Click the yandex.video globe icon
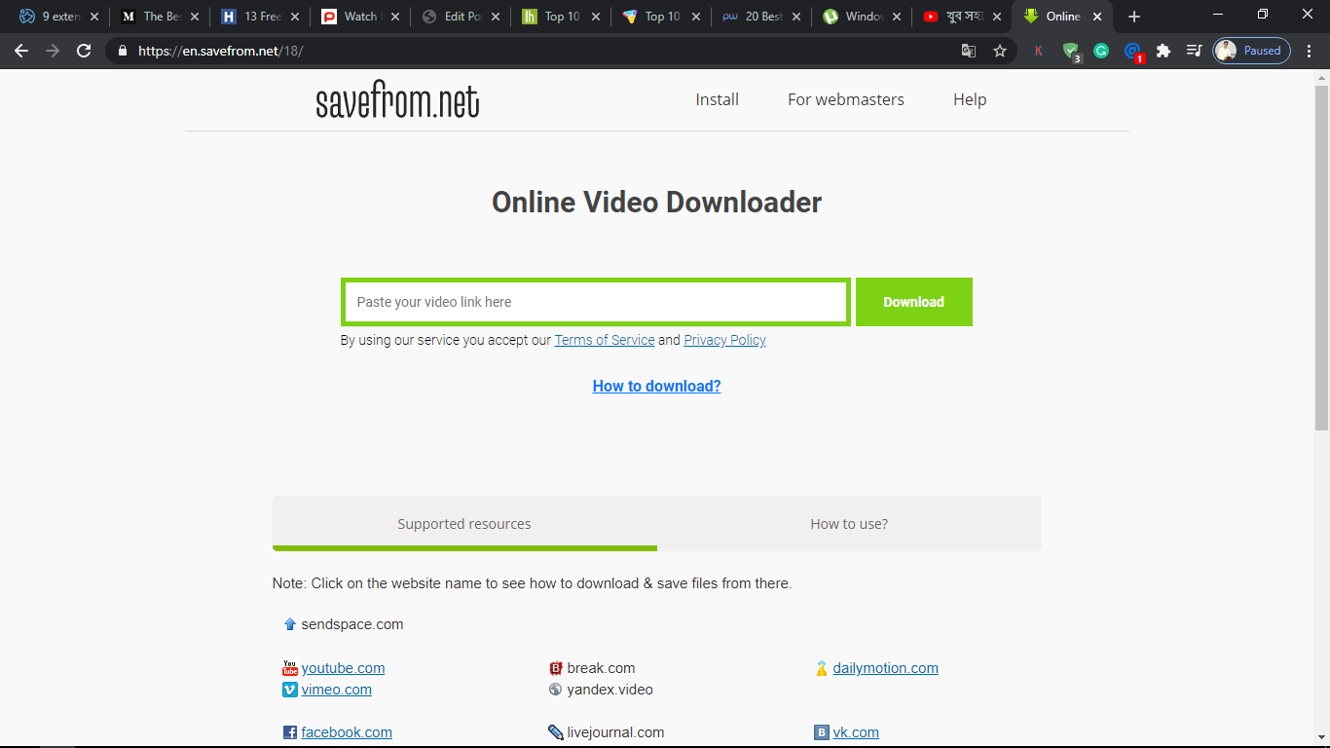 pyautogui.click(x=556, y=690)
